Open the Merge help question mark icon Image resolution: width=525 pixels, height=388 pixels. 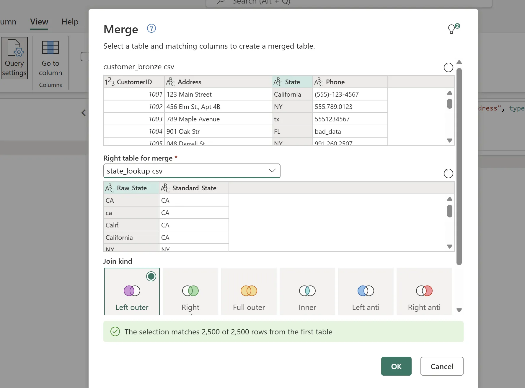click(x=151, y=29)
